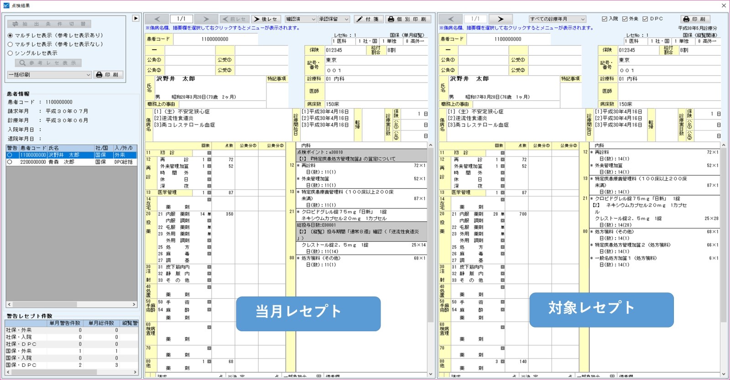Click the 後レセ next receipt arrow
This screenshot has height=380, width=730.
[x=266, y=19]
